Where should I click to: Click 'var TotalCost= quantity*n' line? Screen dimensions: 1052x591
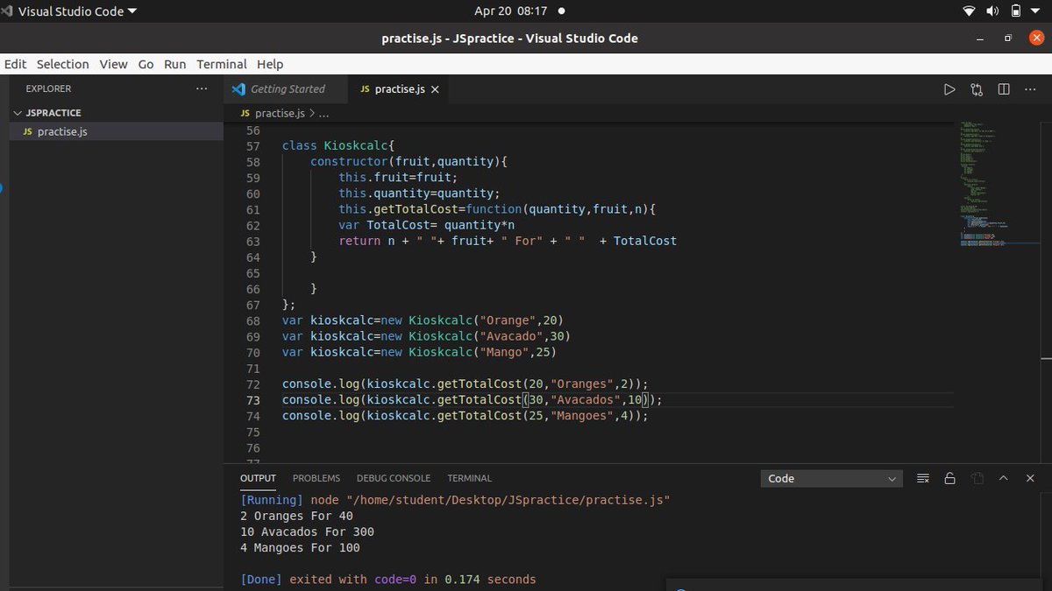point(427,225)
